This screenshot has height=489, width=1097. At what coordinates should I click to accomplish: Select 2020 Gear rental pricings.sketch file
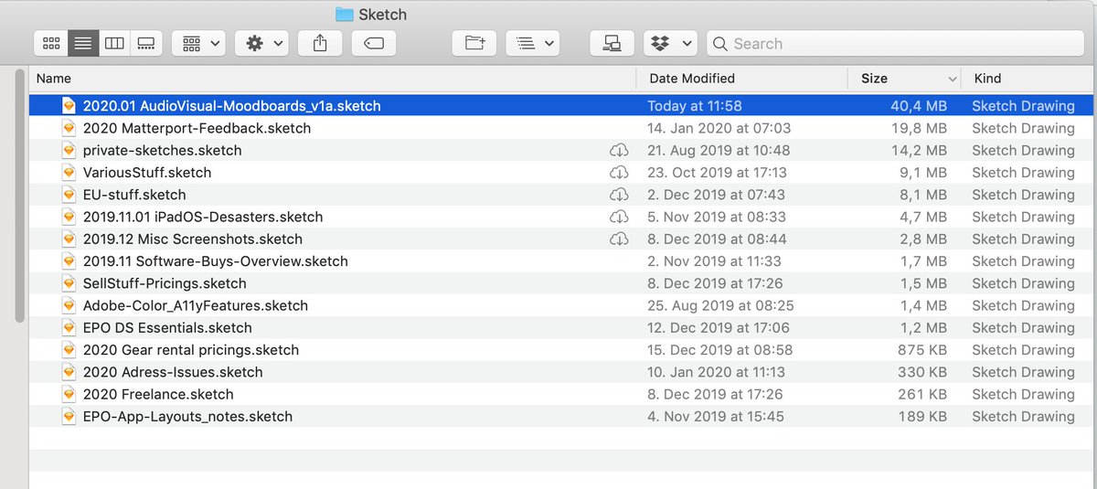[x=563, y=349]
